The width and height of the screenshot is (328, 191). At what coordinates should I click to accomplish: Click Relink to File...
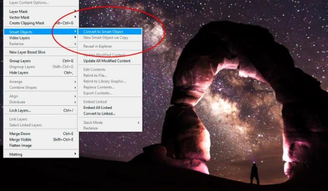coord(110,75)
